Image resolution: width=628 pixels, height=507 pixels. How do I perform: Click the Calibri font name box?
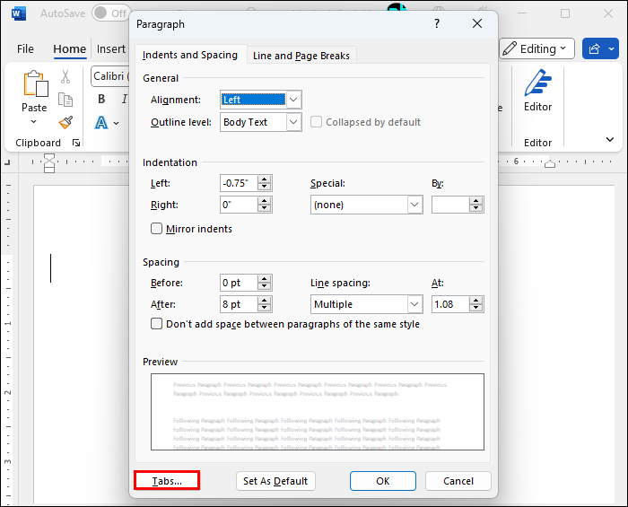pos(110,76)
